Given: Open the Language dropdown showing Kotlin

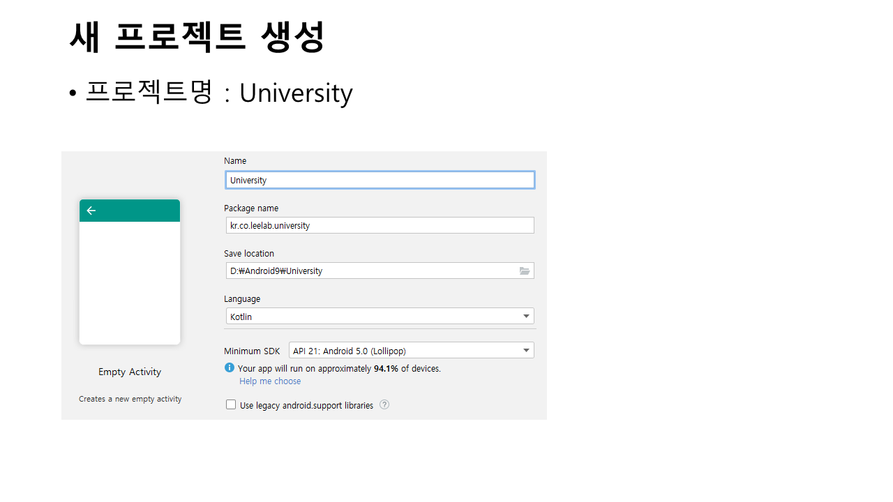Looking at the screenshot, I should click(x=380, y=317).
